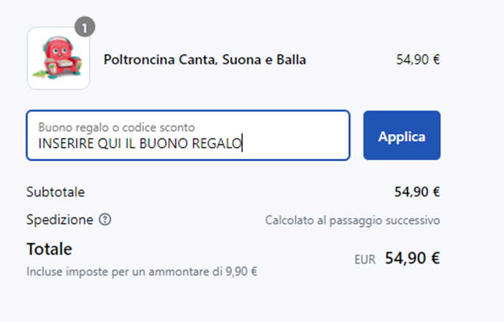504x322 pixels.
Task: Click the Subtotale label
Action: [56, 192]
